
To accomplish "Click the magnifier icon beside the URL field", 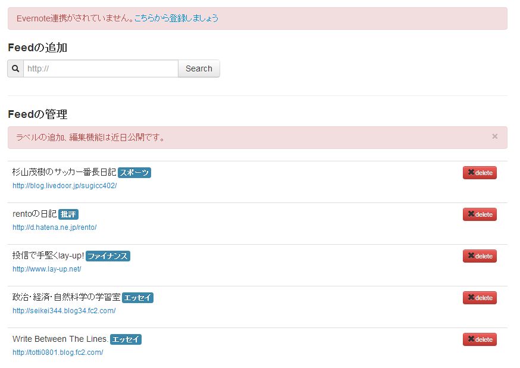I will 15,68.
